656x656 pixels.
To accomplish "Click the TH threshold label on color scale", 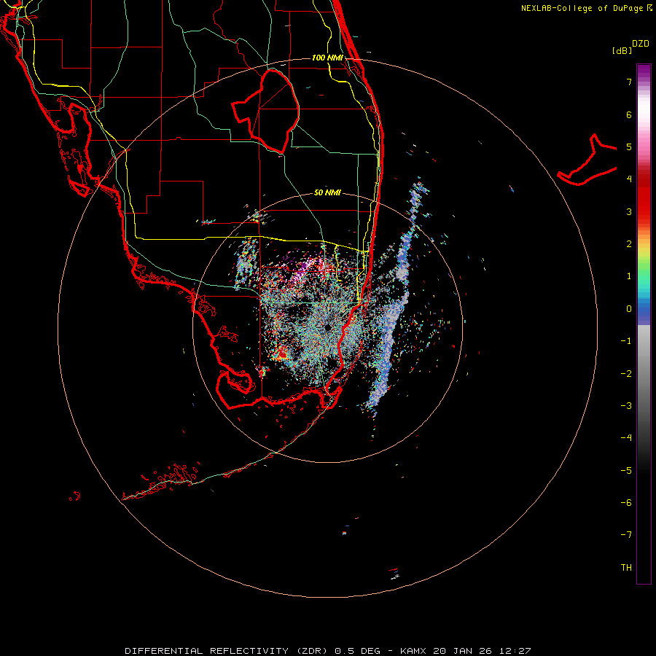I will pyautogui.click(x=626, y=568).
